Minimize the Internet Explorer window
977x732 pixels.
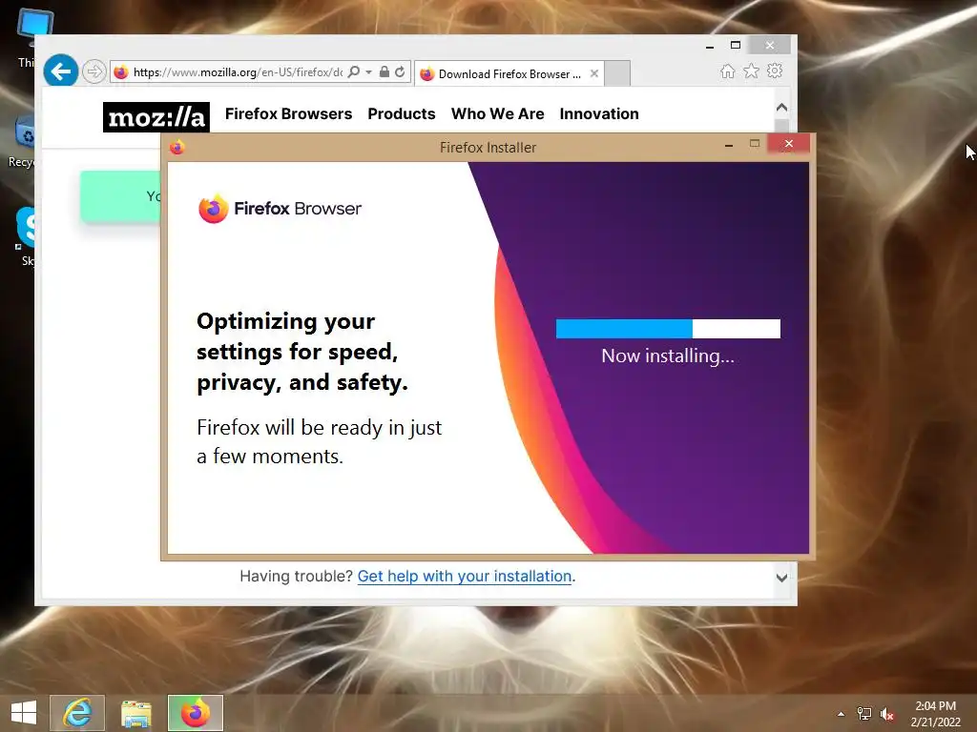[x=710, y=46]
